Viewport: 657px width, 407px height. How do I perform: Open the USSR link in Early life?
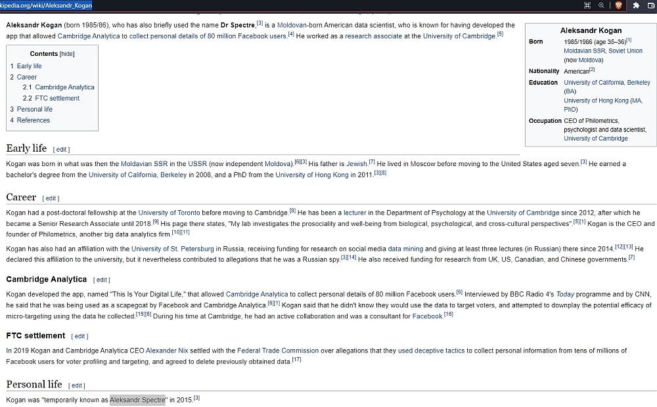pyautogui.click(x=197, y=163)
